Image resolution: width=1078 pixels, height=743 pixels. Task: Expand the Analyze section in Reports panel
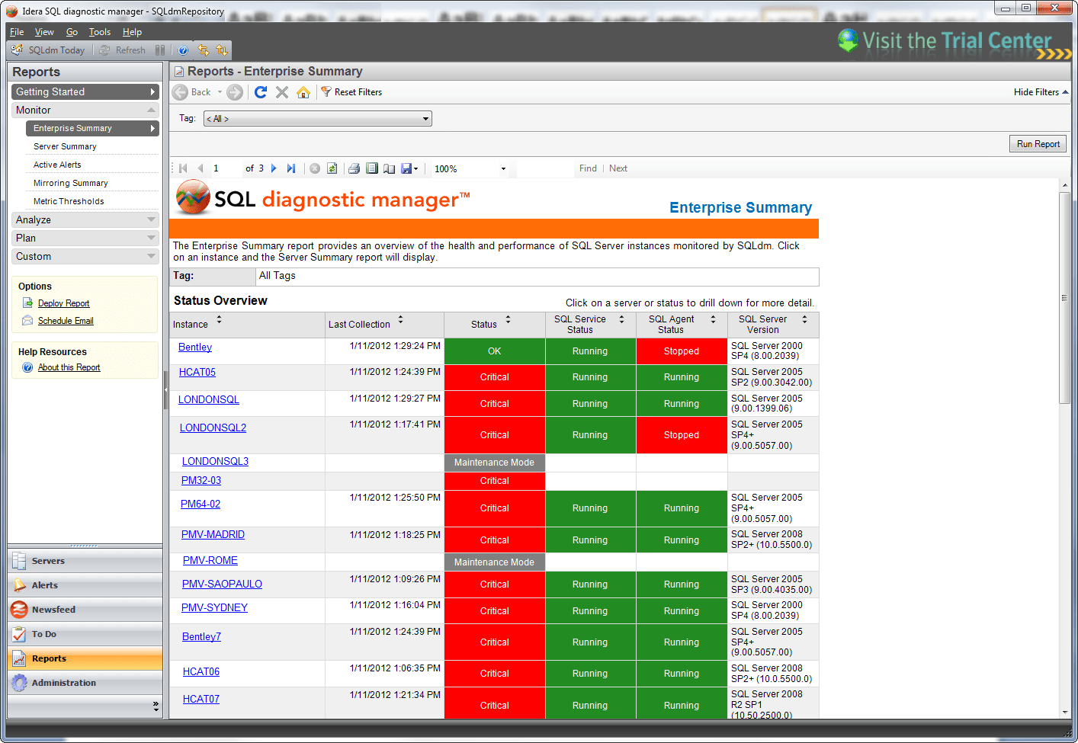85,219
